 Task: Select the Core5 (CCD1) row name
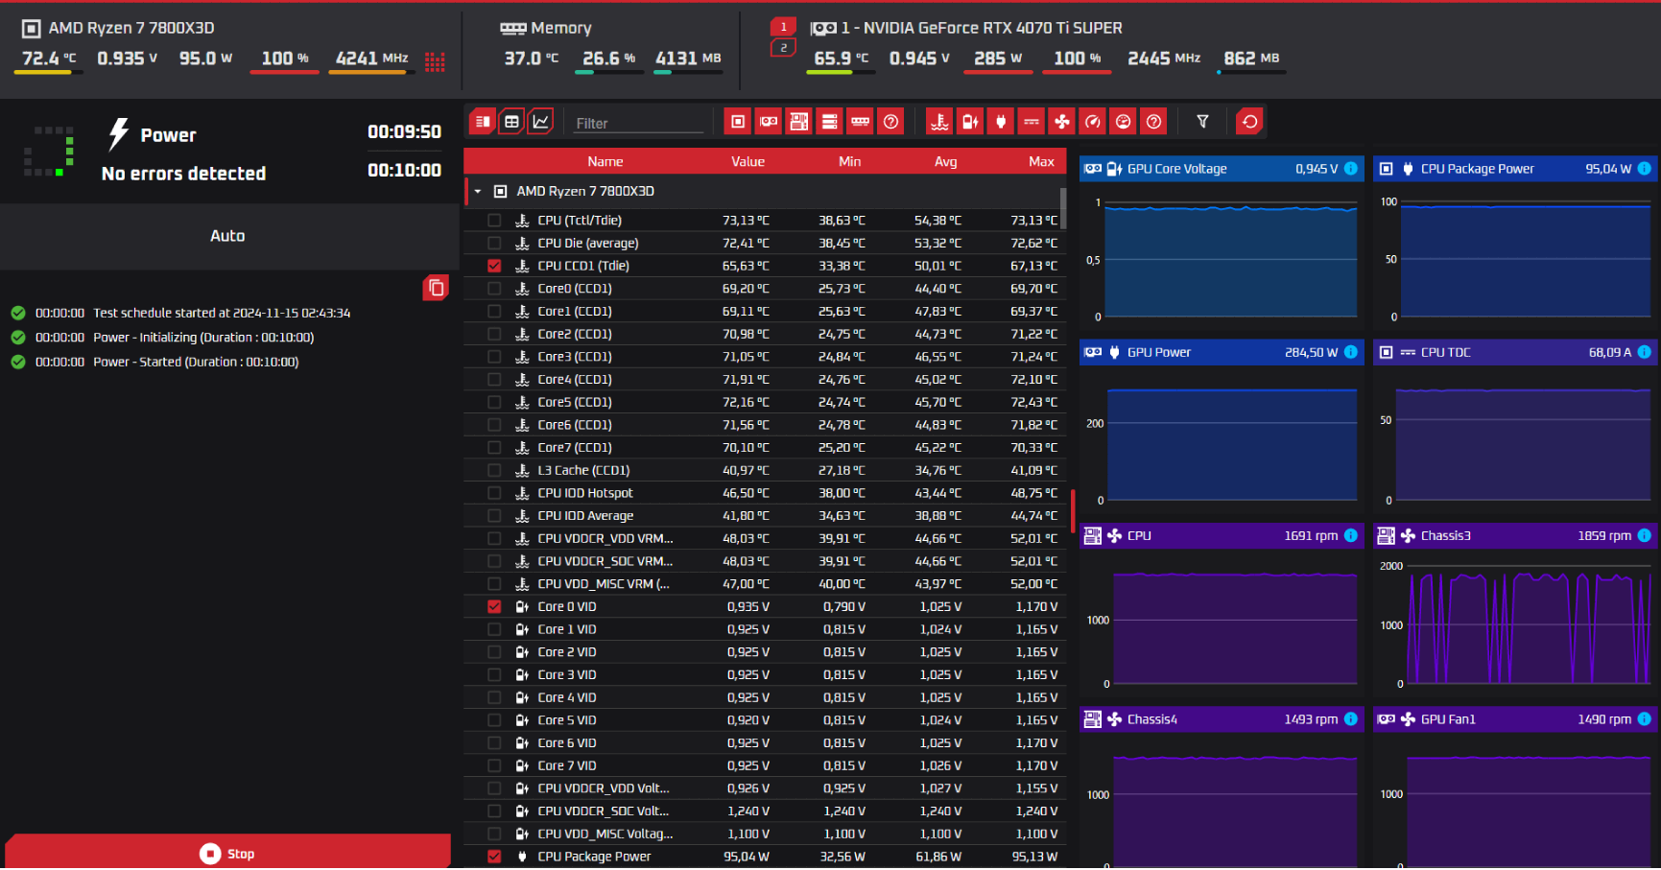575,402
